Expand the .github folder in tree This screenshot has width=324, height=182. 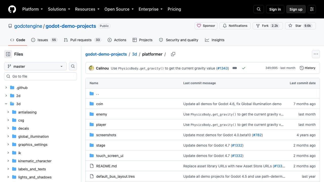pos(6,88)
